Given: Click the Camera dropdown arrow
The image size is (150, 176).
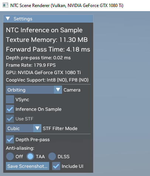Looking at the screenshot, I should pos(58,90).
